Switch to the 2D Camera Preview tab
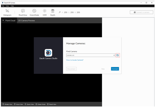155x107 pixels. click(x=27, y=20)
